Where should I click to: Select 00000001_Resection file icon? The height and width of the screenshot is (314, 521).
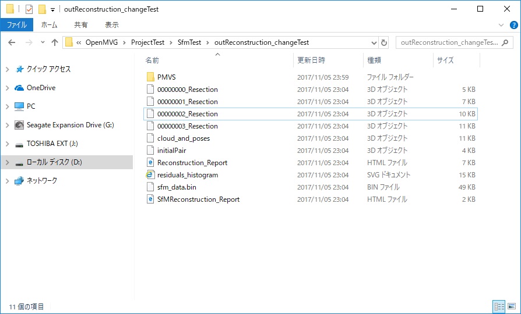[x=150, y=101]
